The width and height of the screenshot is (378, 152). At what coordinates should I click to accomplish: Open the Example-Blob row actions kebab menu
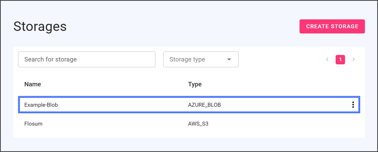pos(353,105)
